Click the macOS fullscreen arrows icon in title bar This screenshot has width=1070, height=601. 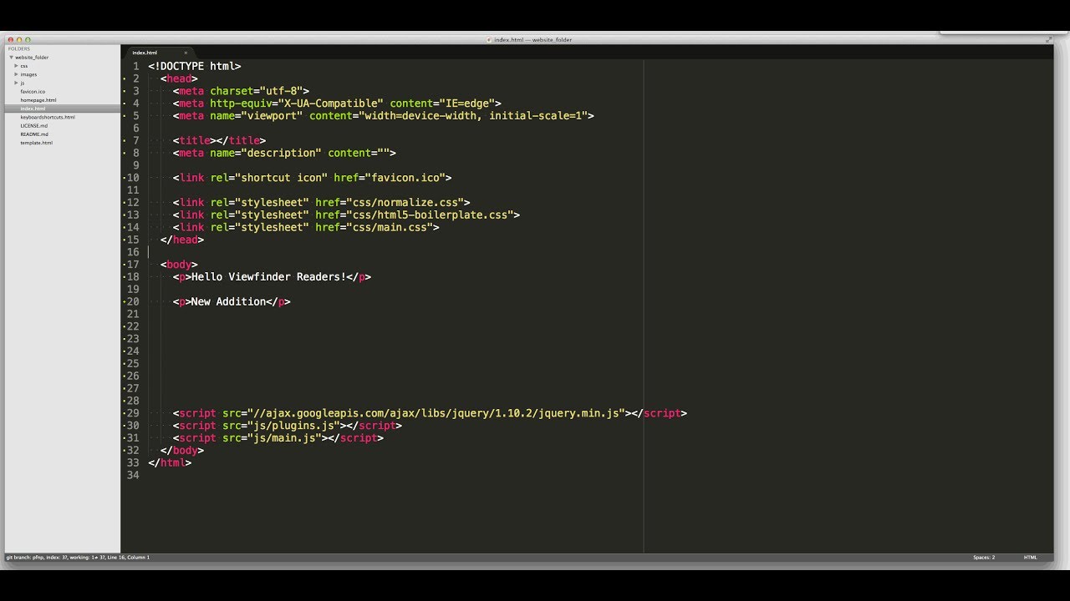coord(1049,39)
